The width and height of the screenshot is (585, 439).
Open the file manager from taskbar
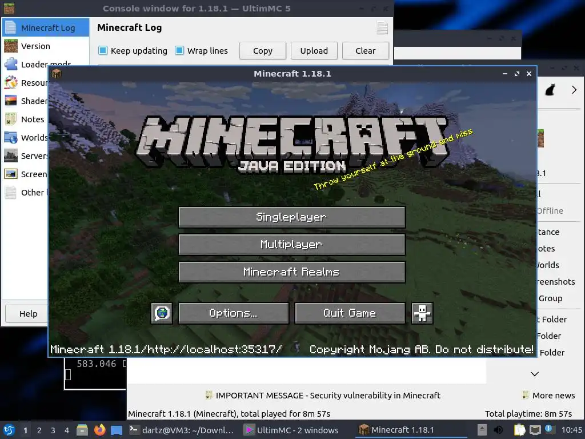tap(82, 430)
